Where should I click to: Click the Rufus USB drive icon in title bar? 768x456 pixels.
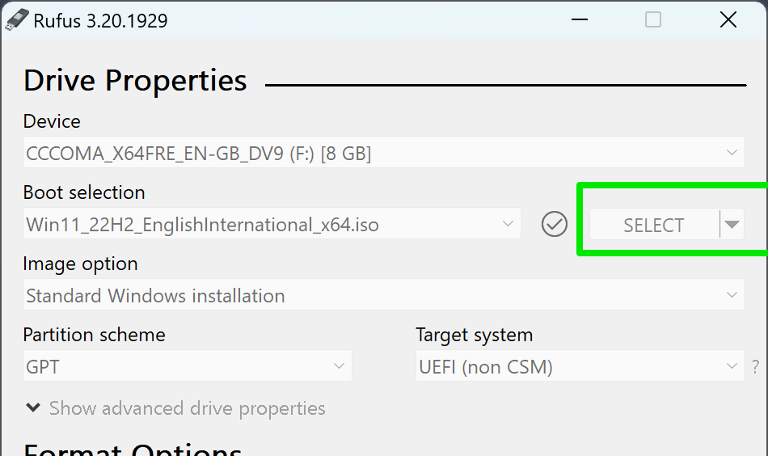[x=16, y=20]
